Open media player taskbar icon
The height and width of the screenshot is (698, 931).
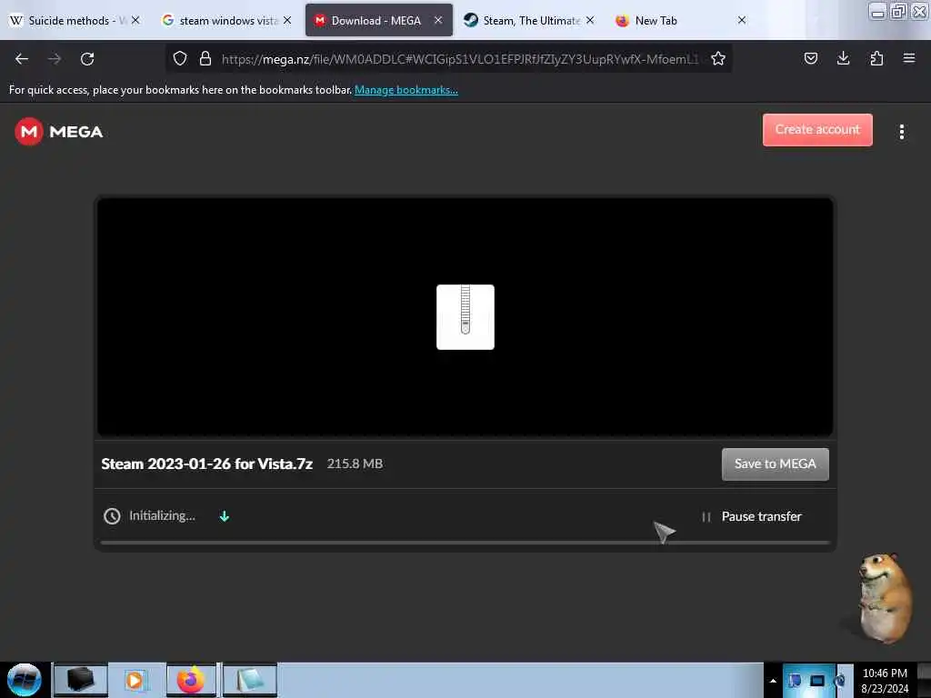pos(135,680)
